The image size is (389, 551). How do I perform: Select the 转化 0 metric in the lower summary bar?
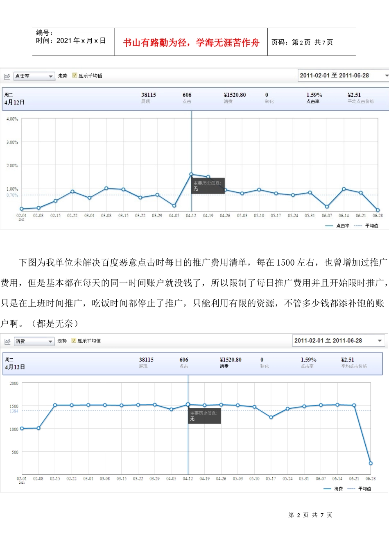click(264, 363)
